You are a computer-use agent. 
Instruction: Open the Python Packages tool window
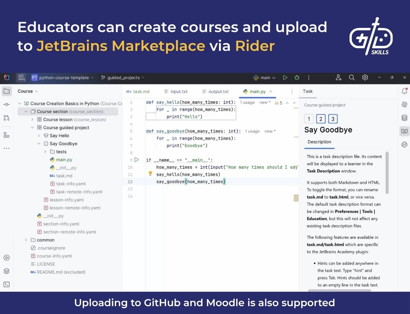[x=405, y=145]
